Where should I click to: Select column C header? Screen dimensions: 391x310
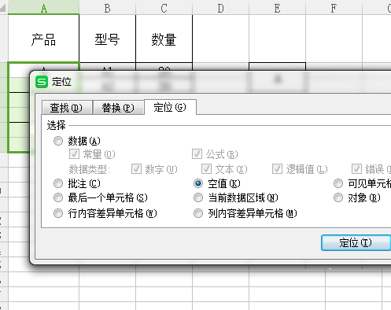pyautogui.click(x=164, y=7)
